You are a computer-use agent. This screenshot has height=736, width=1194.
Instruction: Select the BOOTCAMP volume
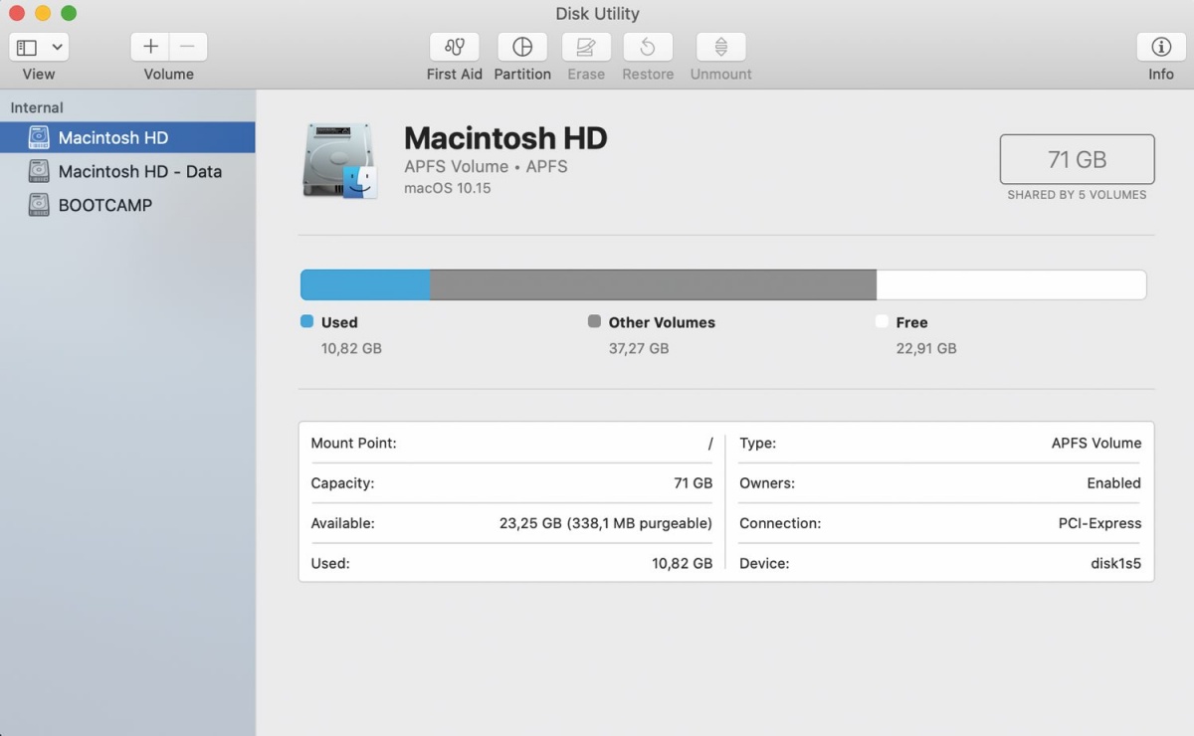click(x=127, y=205)
